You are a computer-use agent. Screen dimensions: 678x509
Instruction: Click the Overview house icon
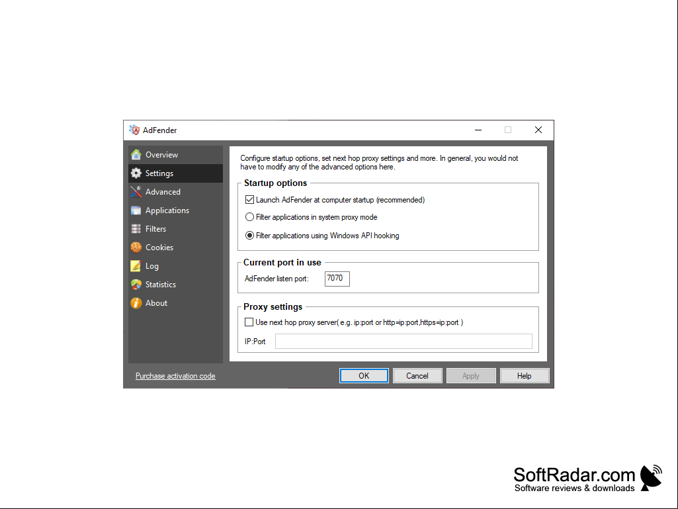(136, 154)
